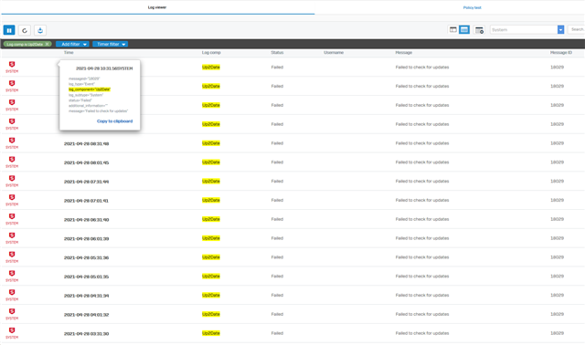Select timestamp 2021-04-28 07:31:44
The width and height of the screenshot is (585, 345).
coord(86,182)
